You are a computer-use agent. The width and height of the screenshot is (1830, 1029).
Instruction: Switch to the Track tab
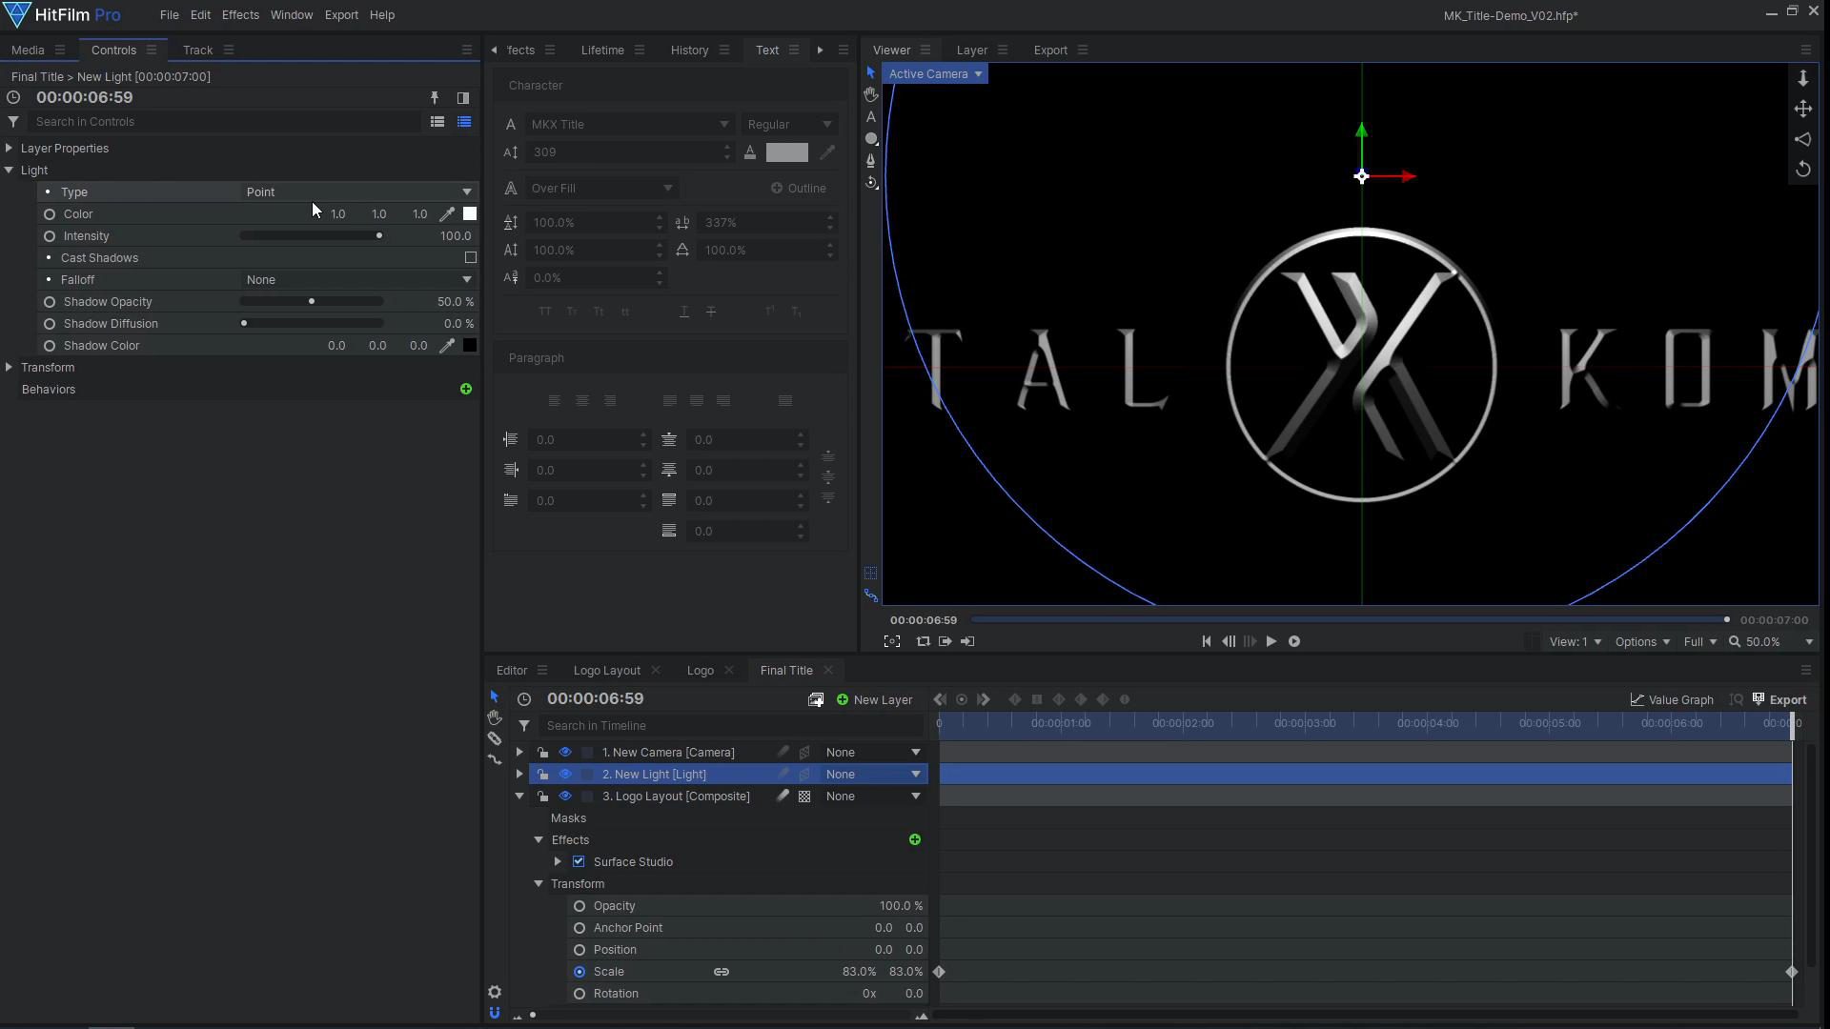[x=197, y=50]
